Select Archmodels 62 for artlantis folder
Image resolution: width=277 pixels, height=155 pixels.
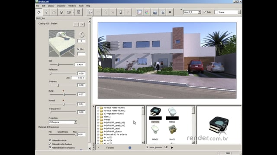pyautogui.click(x=115, y=134)
